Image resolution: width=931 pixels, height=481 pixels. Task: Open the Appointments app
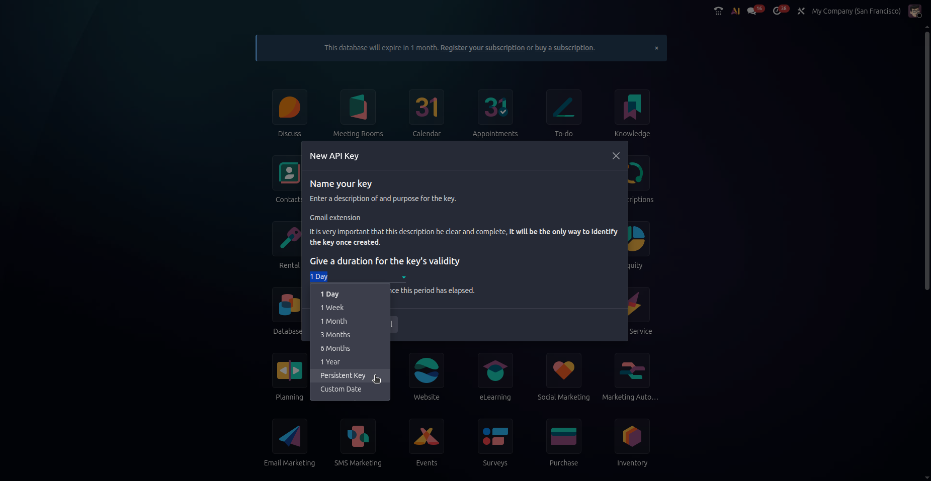tap(495, 108)
